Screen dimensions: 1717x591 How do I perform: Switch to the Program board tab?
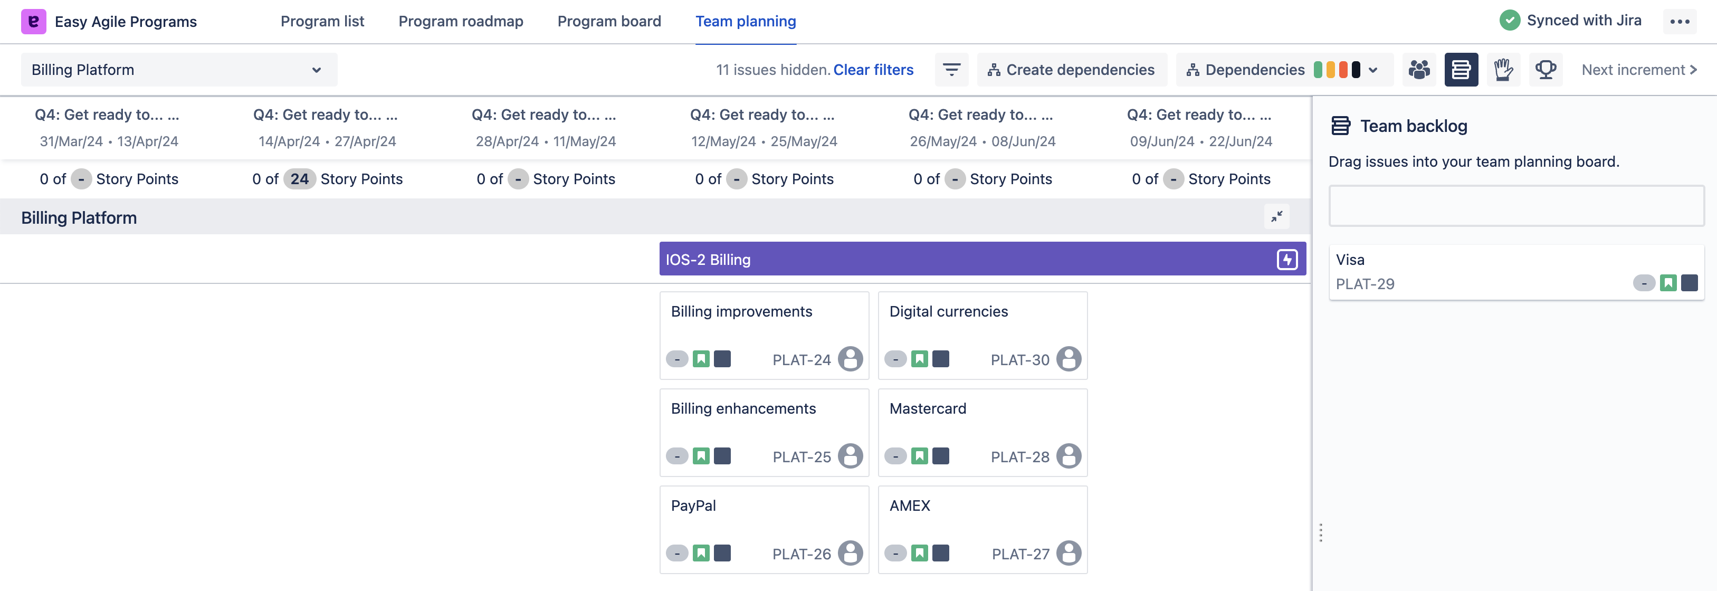coord(608,21)
